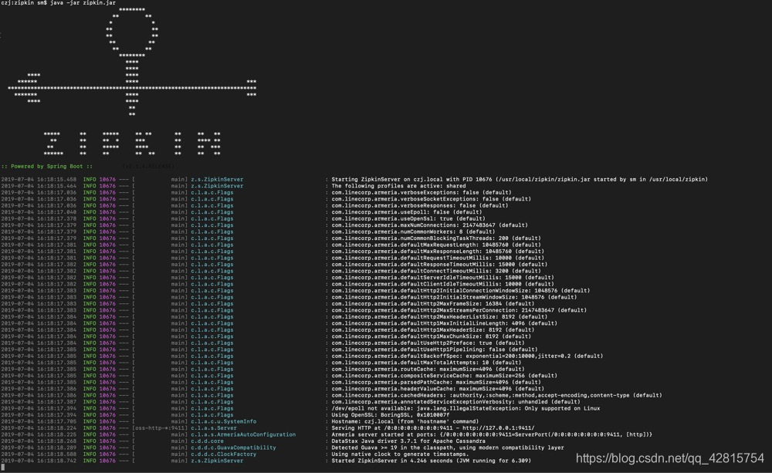Click the verboseResponses: false flag line
This screenshot has width=772, height=473.
419,206
